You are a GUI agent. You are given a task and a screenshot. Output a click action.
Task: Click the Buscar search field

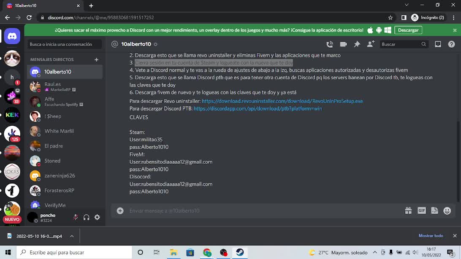pyautogui.click(x=404, y=44)
